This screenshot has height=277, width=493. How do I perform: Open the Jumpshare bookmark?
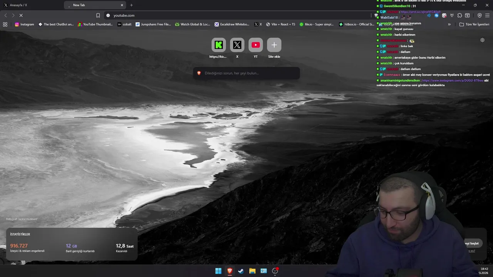(x=153, y=24)
